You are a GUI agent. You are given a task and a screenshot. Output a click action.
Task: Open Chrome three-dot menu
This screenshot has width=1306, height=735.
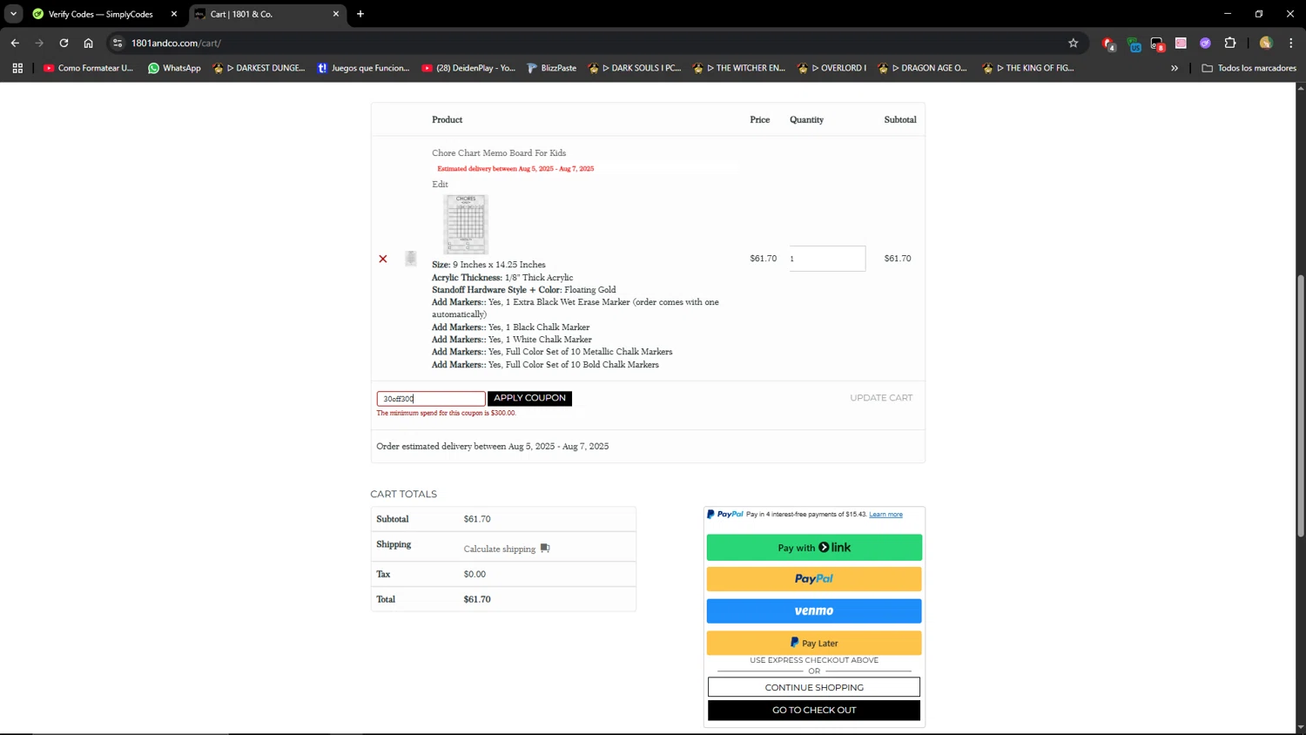tap(1290, 43)
